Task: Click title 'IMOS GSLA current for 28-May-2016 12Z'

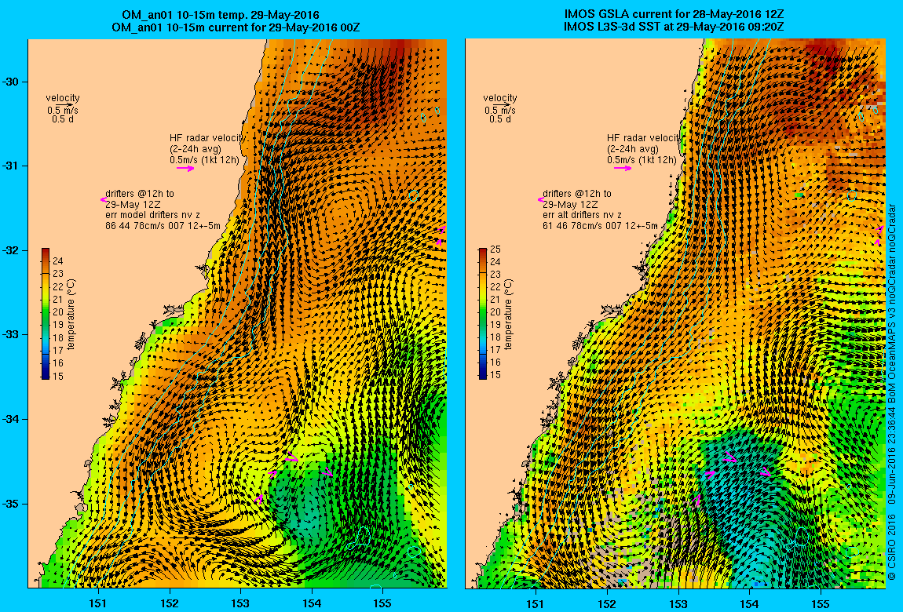Action: point(674,15)
